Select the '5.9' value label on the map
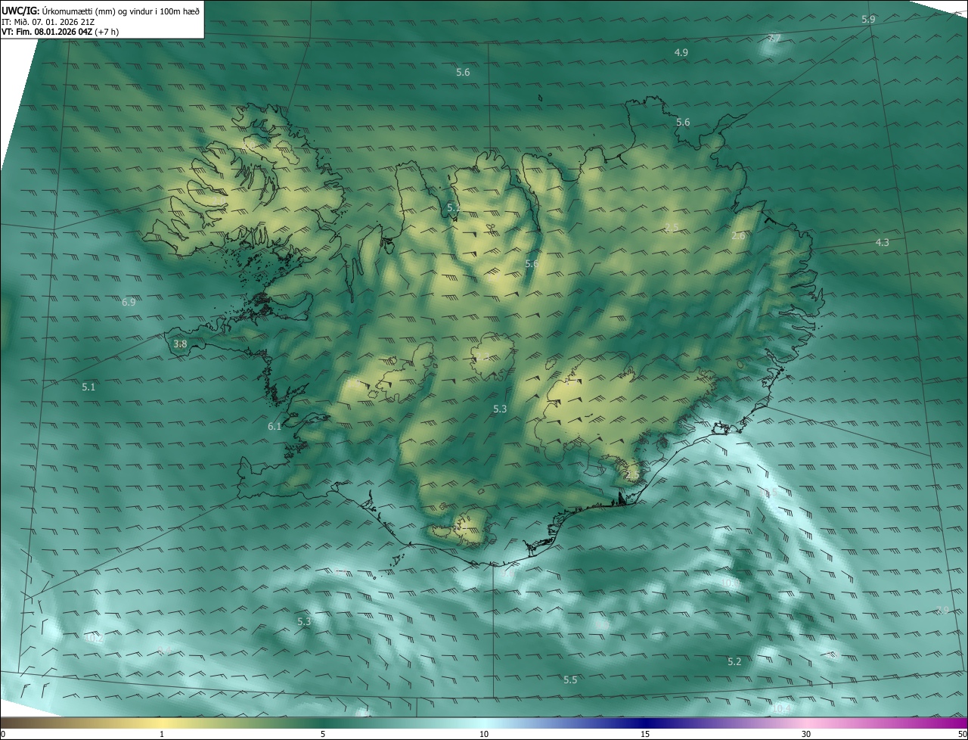 [x=868, y=20]
